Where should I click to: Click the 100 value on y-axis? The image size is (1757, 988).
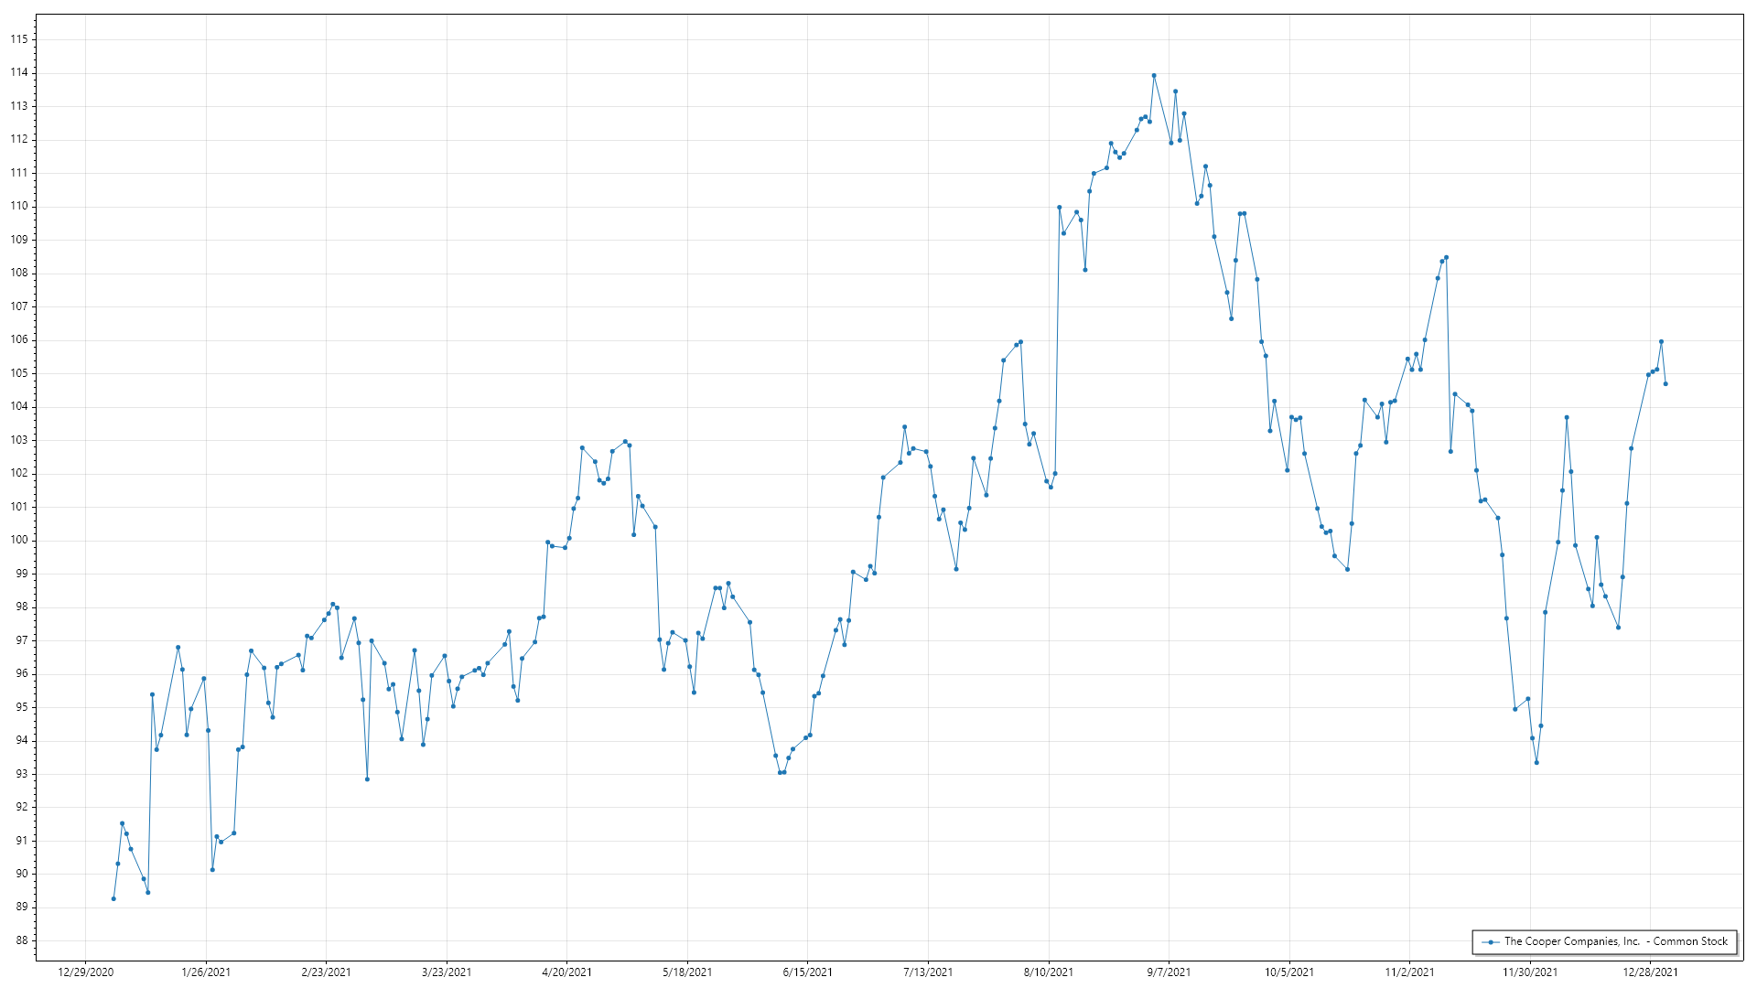pos(19,540)
